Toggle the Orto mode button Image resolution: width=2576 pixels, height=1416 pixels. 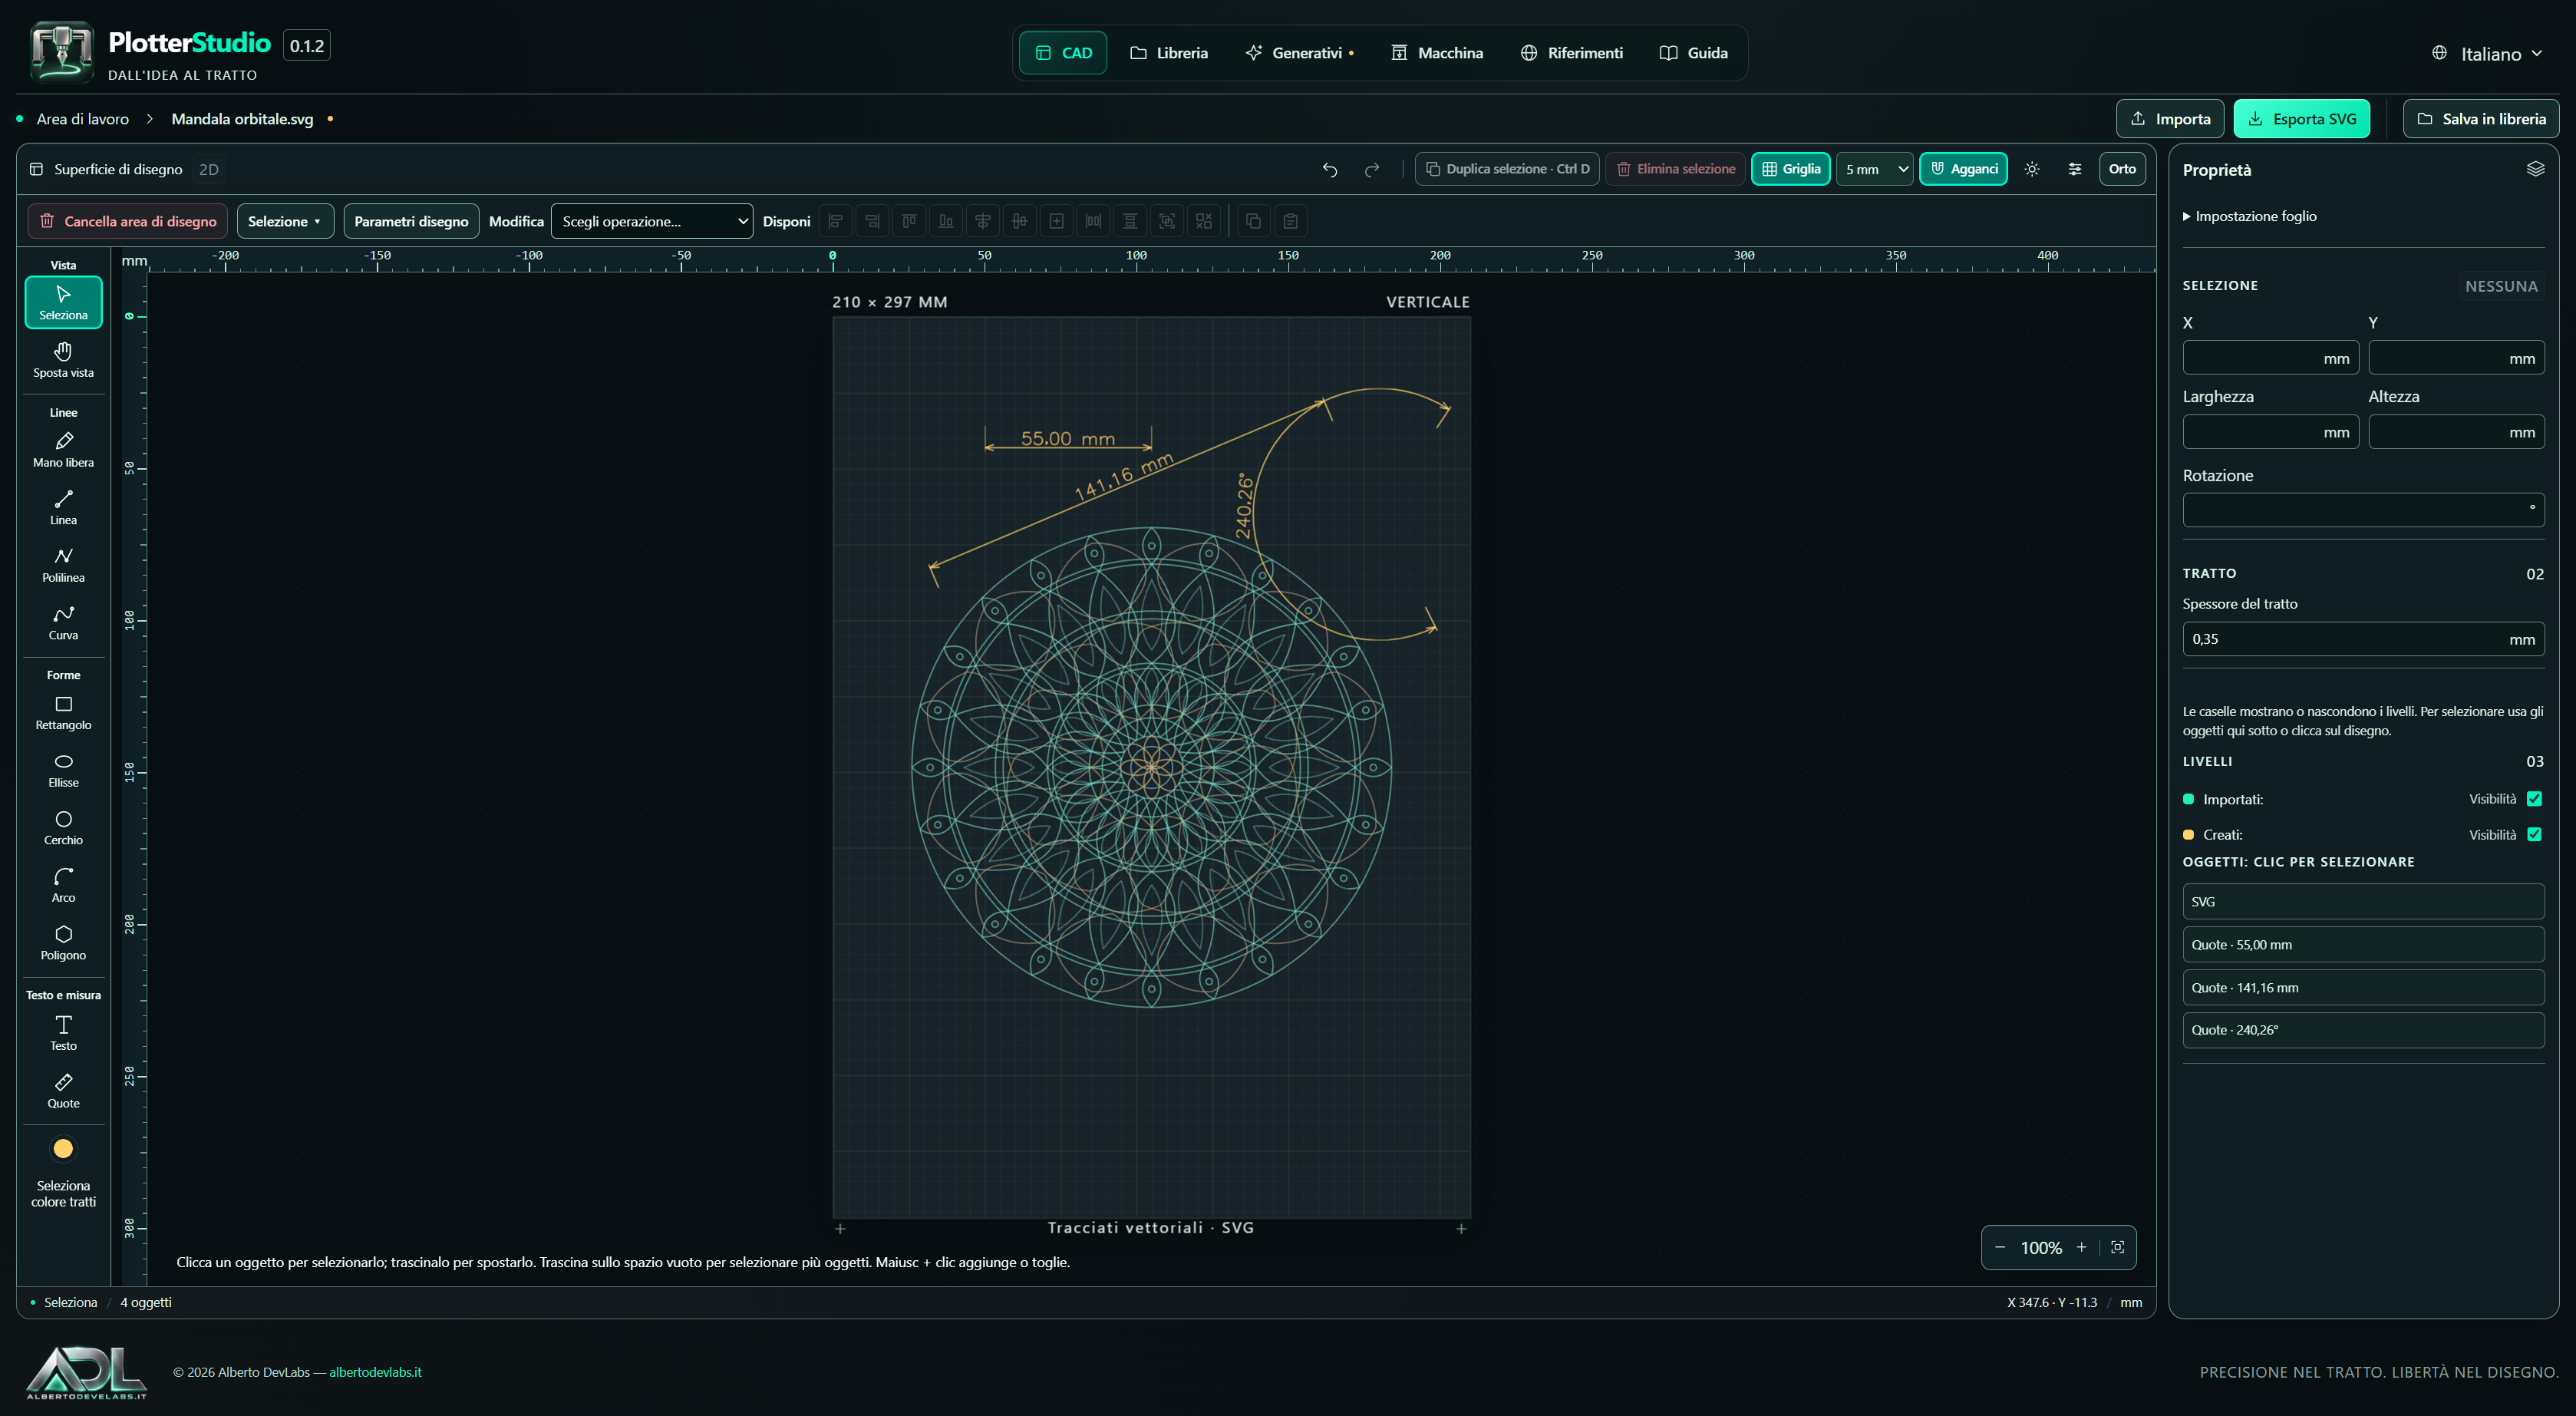[2122, 169]
